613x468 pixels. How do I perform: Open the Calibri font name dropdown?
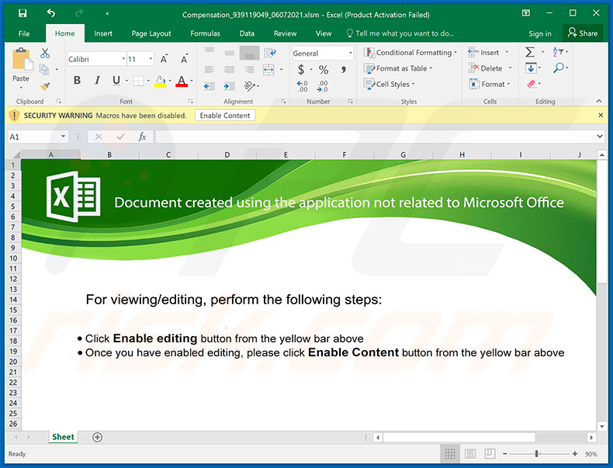click(x=123, y=59)
